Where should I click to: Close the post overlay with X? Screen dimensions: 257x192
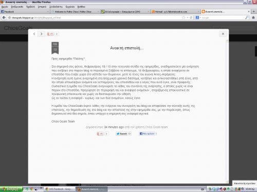(x=223, y=34)
